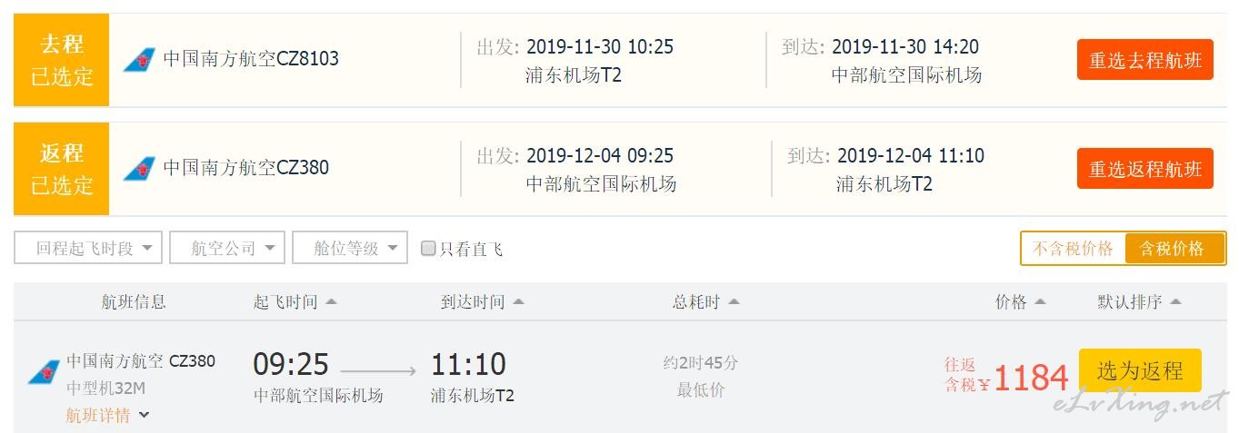The image size is (1239, 433).
Task: Switch to 不含税价格 display
Action: pos(1074,248)
